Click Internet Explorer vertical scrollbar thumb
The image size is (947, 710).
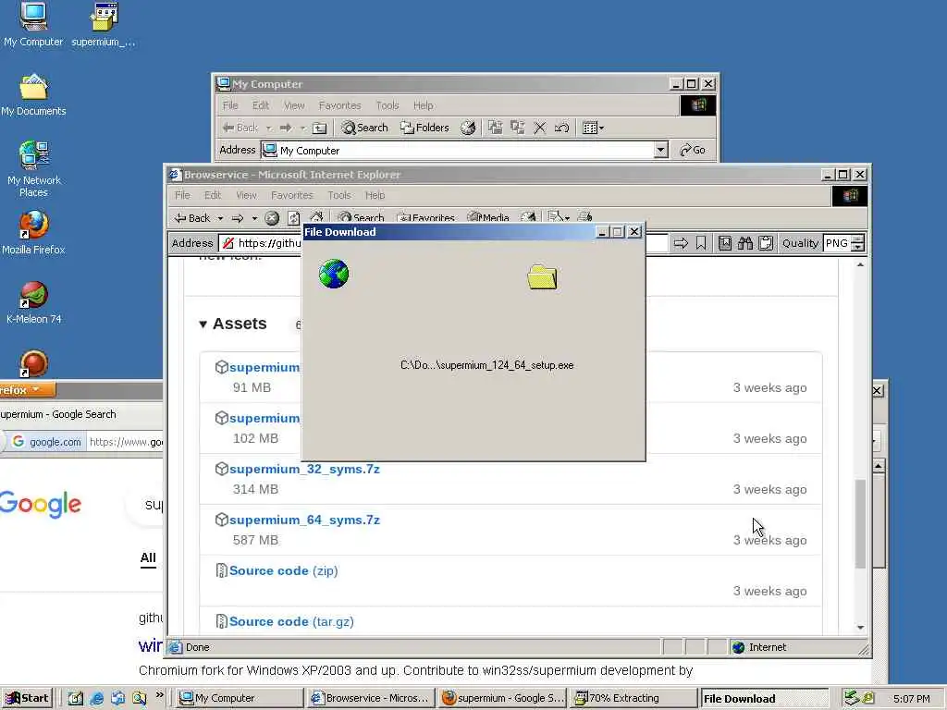[x=860, y=523]
